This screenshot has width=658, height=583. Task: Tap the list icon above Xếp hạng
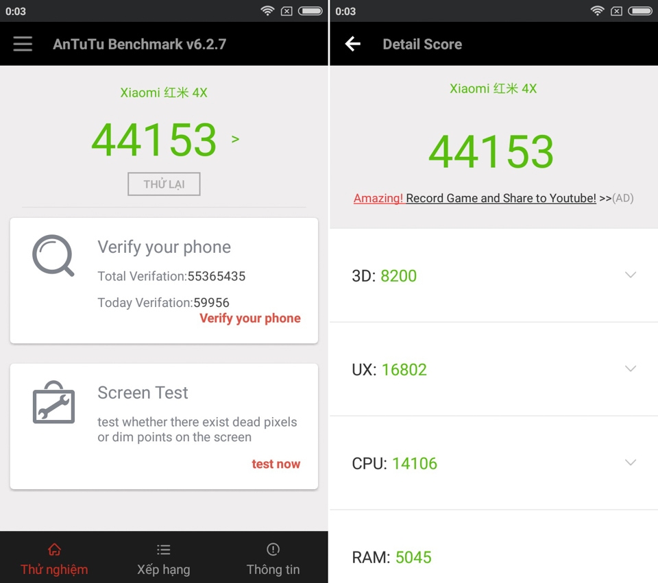tap(163, 549)
